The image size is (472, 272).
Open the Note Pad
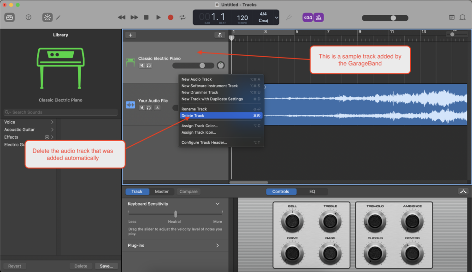click(452, 18)
